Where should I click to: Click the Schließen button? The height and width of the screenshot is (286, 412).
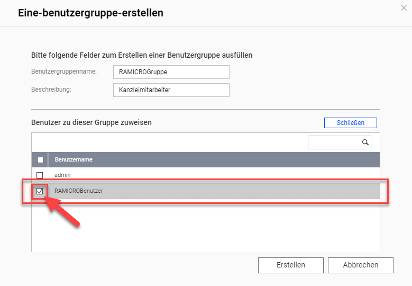[351, 123]
